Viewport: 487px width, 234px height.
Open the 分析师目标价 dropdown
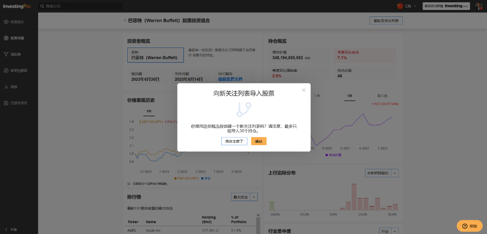382,173
